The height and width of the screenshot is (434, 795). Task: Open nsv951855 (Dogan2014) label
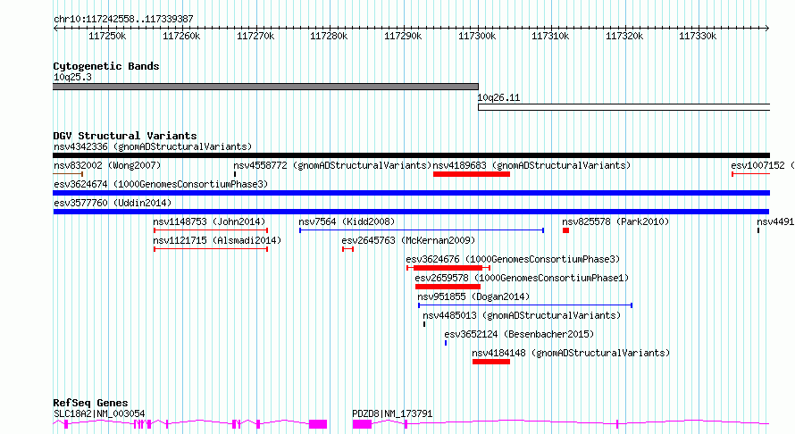(473, 296)
